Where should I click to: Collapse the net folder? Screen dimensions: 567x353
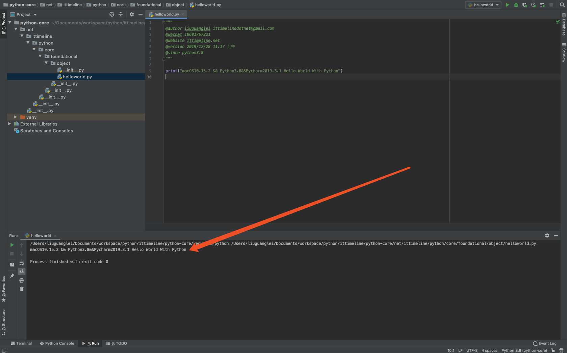[x=16, y=29]
